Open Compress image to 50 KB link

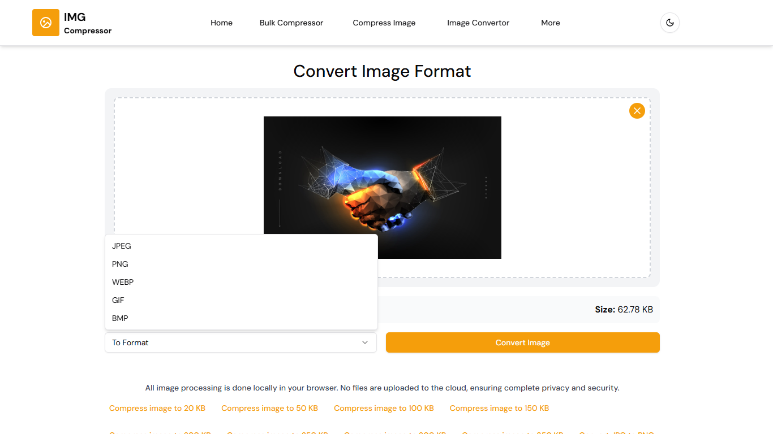[269, 408]
